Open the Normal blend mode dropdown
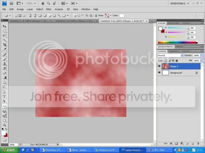205x153 pixels. coord(170,55)
